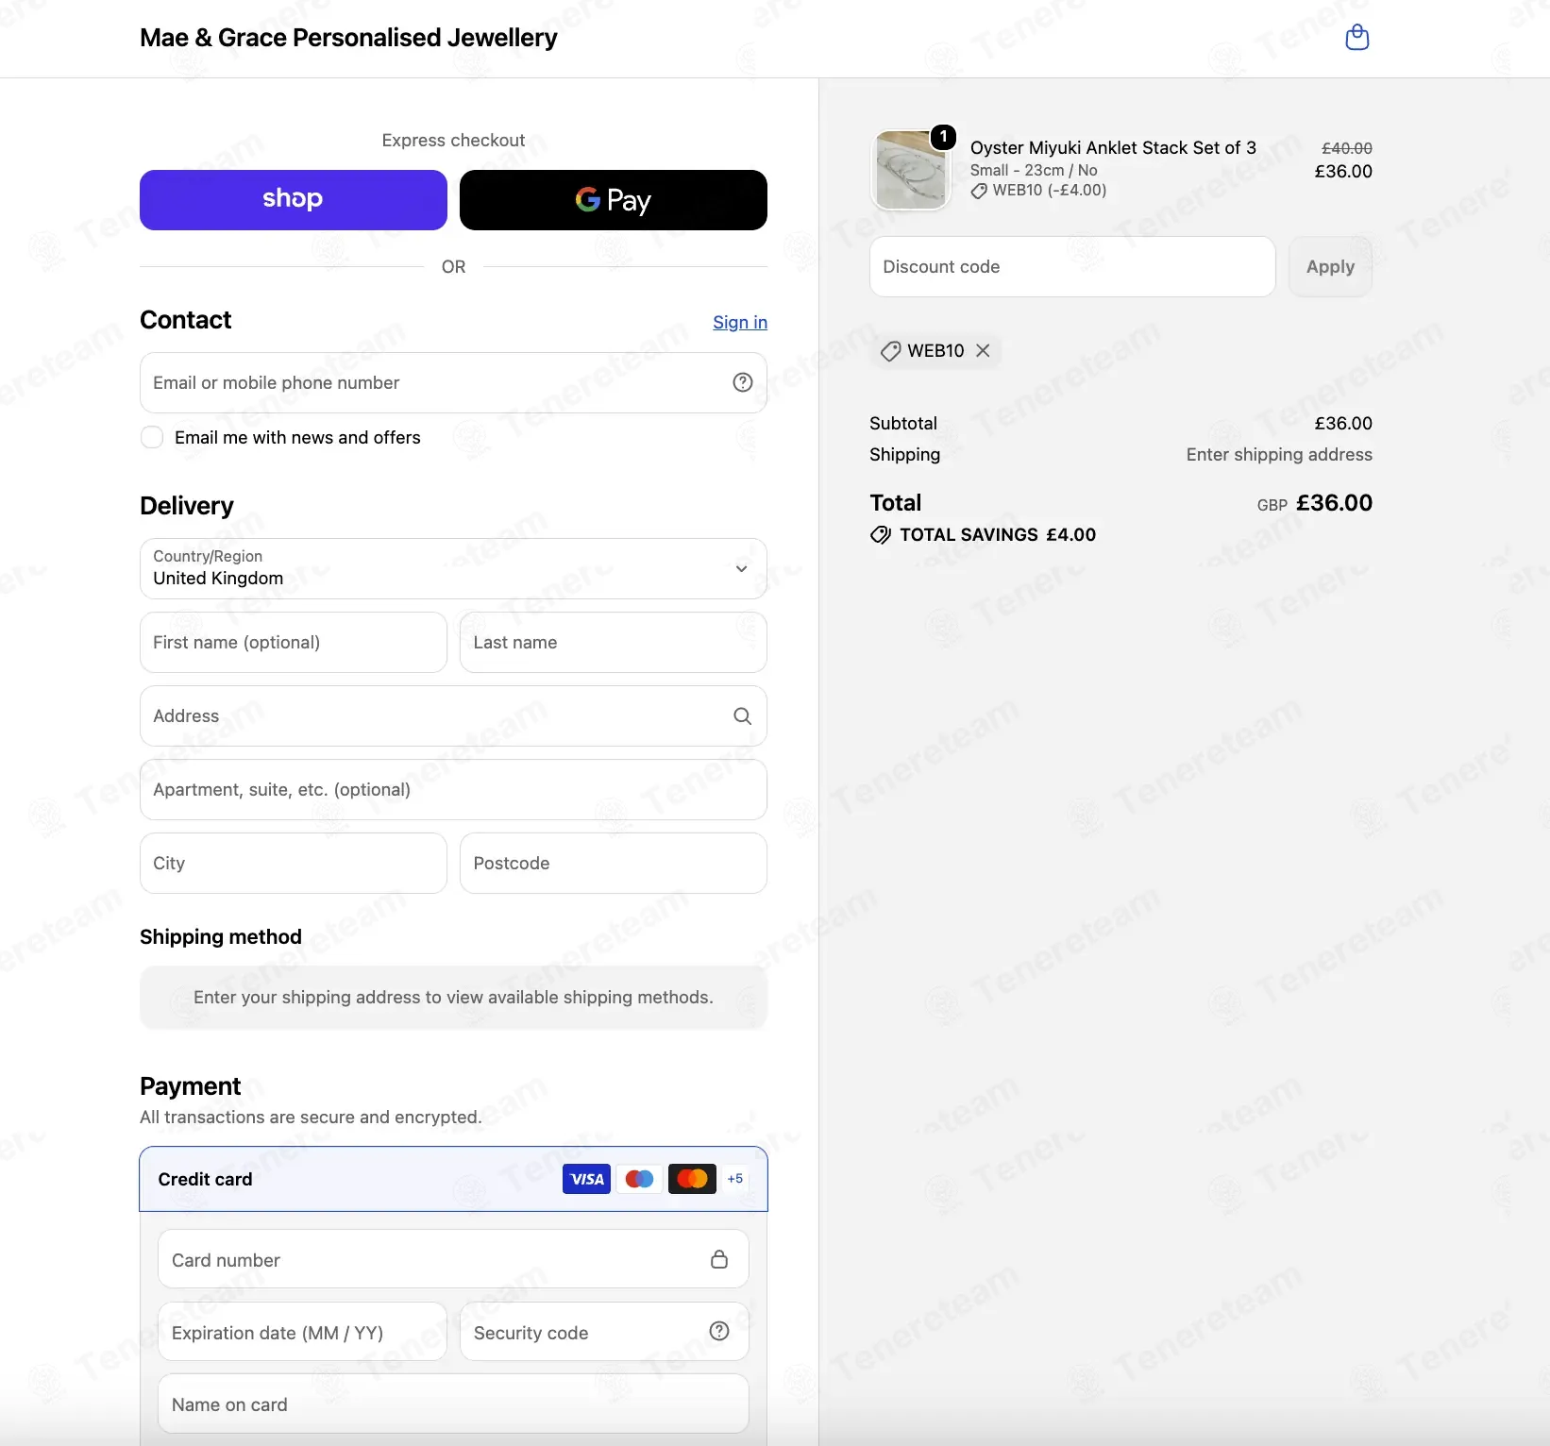The height and width of the screenshot is (1446, 1550).
Task: Focus the Address field
Action: [453, 716]
